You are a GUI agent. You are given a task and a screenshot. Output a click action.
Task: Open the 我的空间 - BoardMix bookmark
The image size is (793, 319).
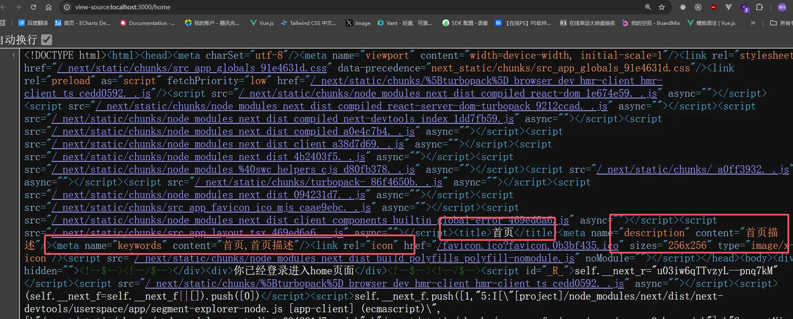click(651, 23)
